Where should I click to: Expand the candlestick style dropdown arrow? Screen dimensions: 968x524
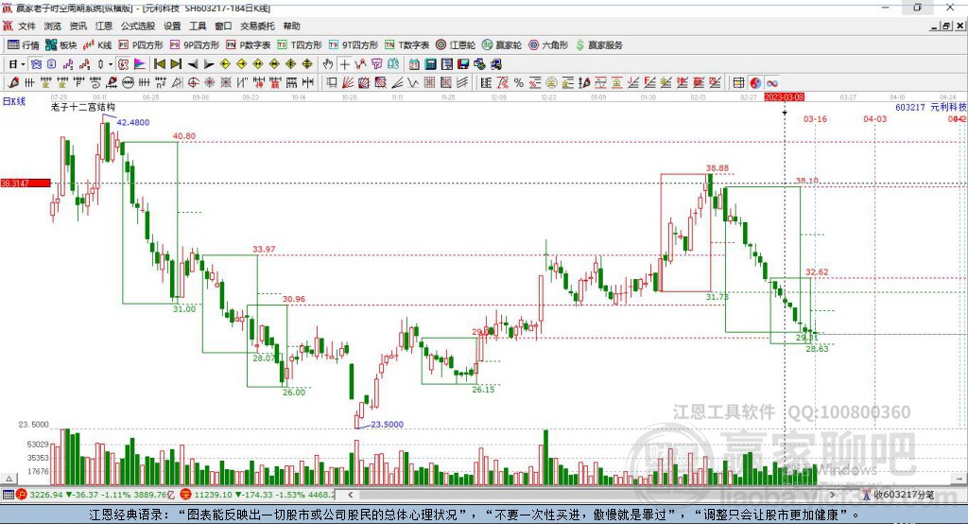coord(110,64)
